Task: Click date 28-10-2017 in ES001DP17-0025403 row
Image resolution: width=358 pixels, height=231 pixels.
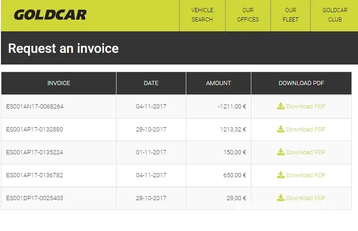Action: (x=151, y=198)
